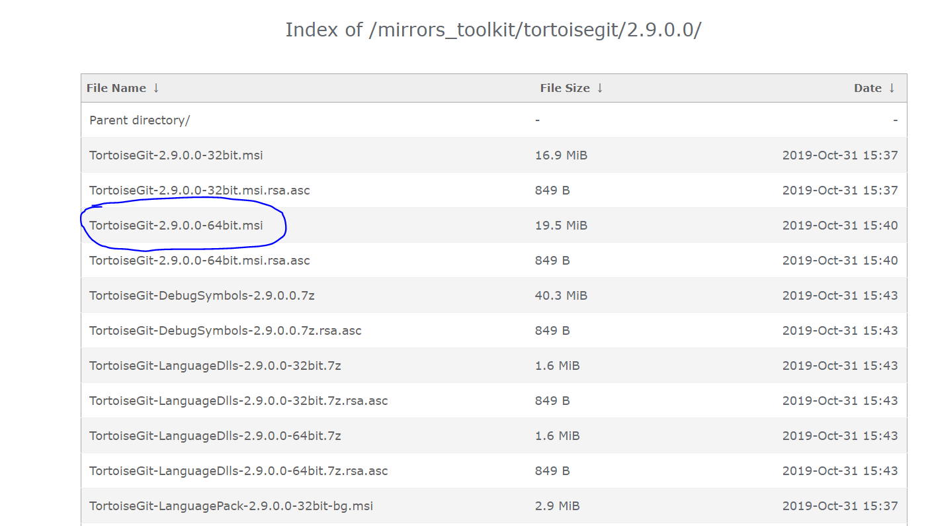Select the 849 B size of 32bit.msi.rsa.asc

pos(552,191)
